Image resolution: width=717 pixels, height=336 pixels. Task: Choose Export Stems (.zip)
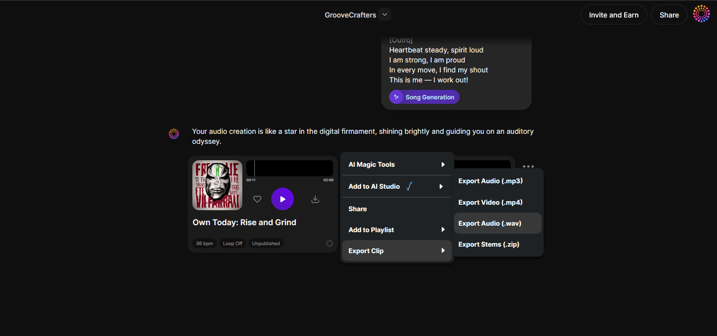498,244
